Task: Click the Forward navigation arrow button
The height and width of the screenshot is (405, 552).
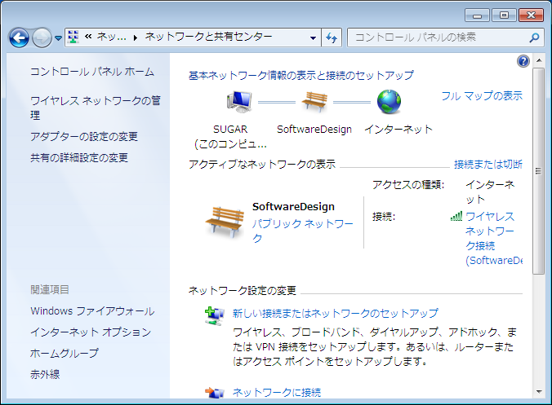Action: tap(42, 37)
